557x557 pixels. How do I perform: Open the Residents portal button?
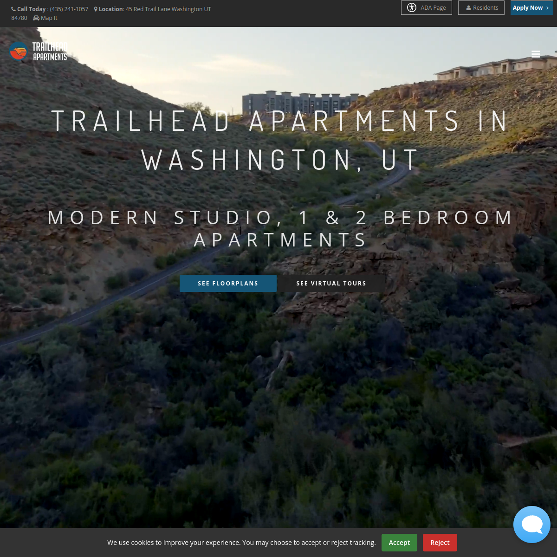(481, 8)
